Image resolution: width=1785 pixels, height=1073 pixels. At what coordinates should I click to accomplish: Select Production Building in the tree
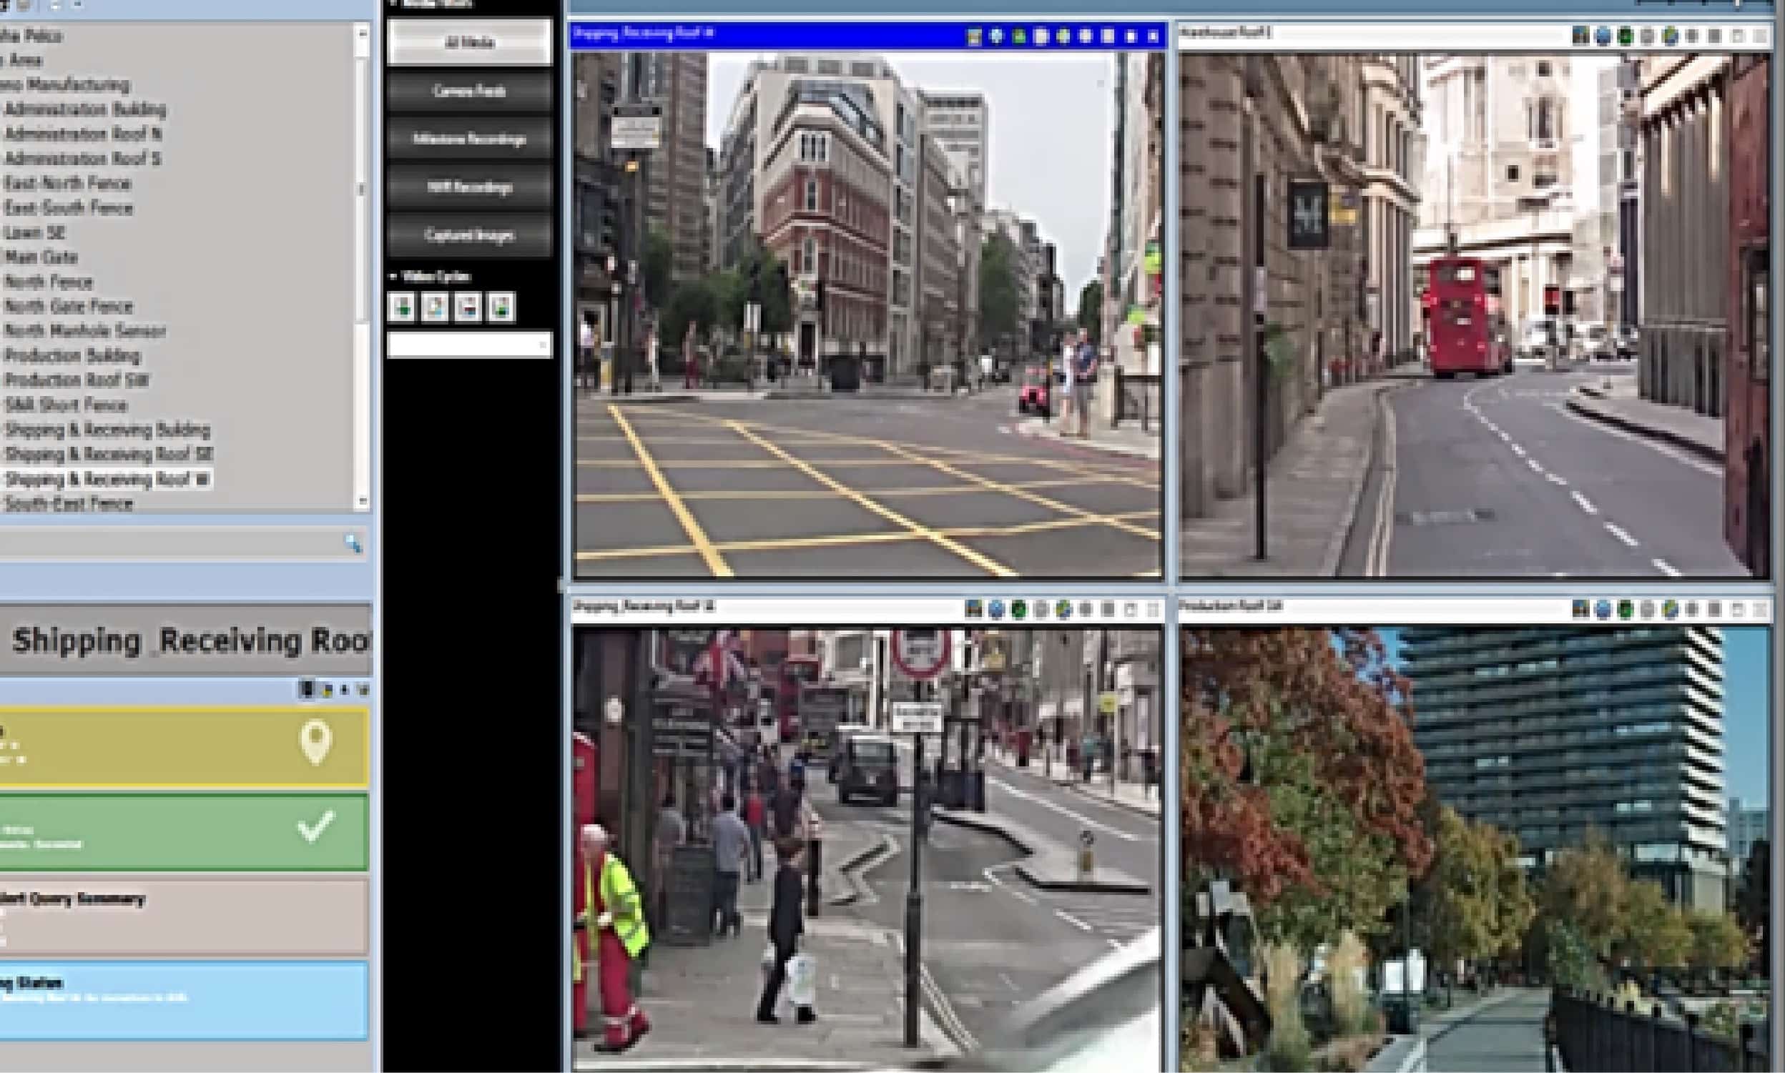click(72, 356)
